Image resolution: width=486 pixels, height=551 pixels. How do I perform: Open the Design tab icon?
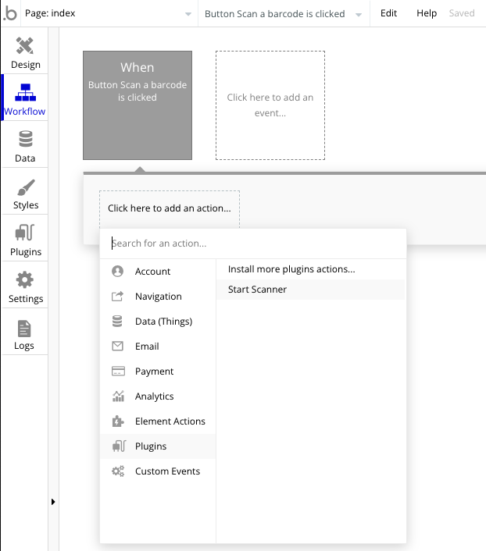25,46
